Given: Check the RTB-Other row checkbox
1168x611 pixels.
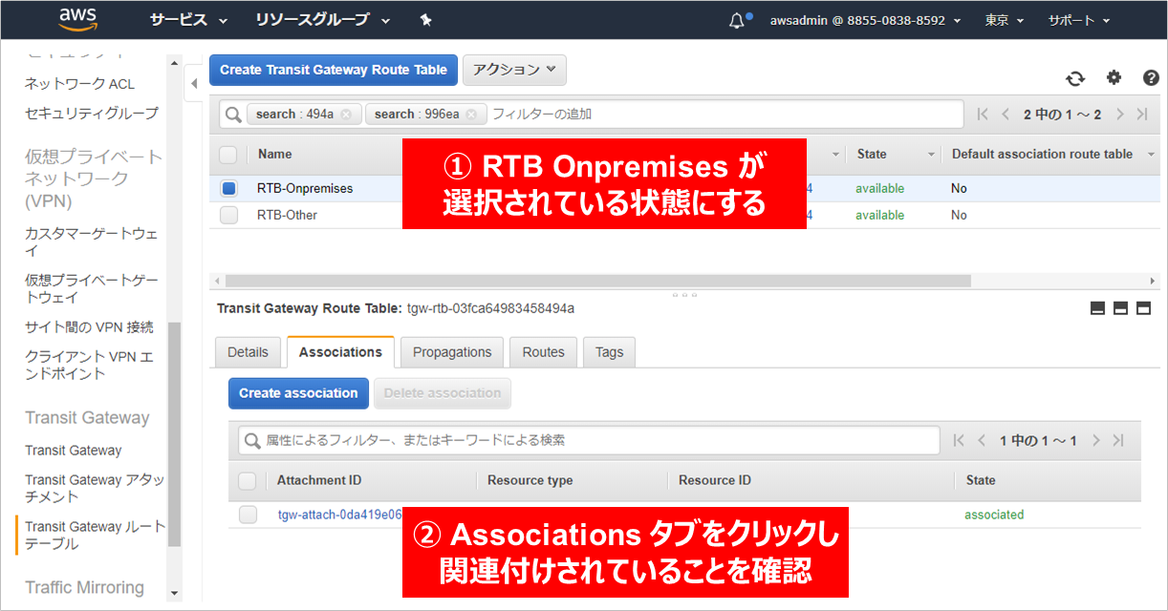Looking at the screenshot, I should tap(228, 215).
